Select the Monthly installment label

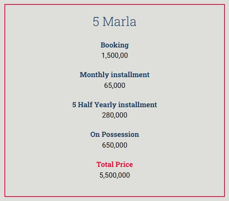tap(115, 75)
